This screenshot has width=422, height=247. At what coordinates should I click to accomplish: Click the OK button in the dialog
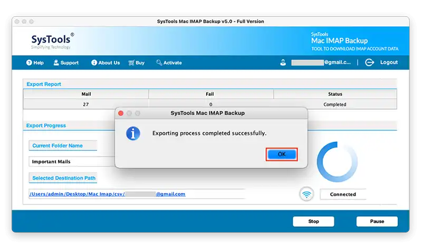(x=282, y=154)
